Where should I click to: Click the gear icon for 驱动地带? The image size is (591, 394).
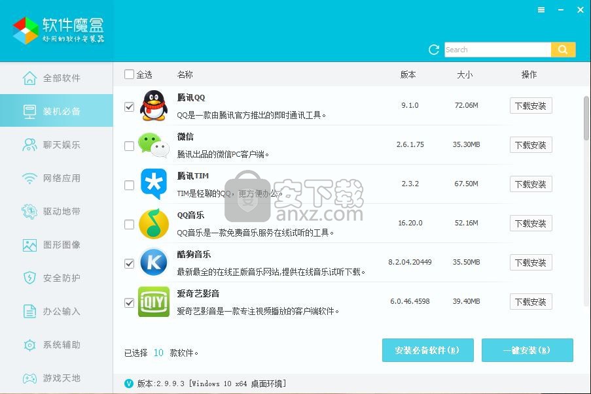tap(29, 212)
